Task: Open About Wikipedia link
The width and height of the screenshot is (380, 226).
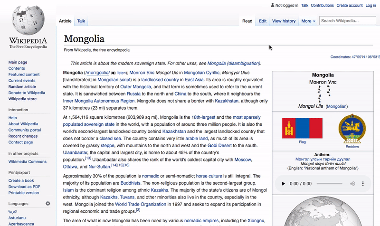Action: 23,124
